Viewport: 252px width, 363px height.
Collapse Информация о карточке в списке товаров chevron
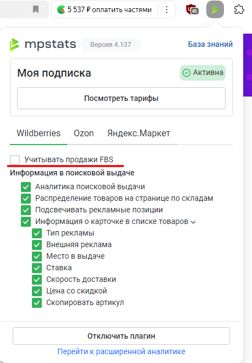(x=193, y=222)
